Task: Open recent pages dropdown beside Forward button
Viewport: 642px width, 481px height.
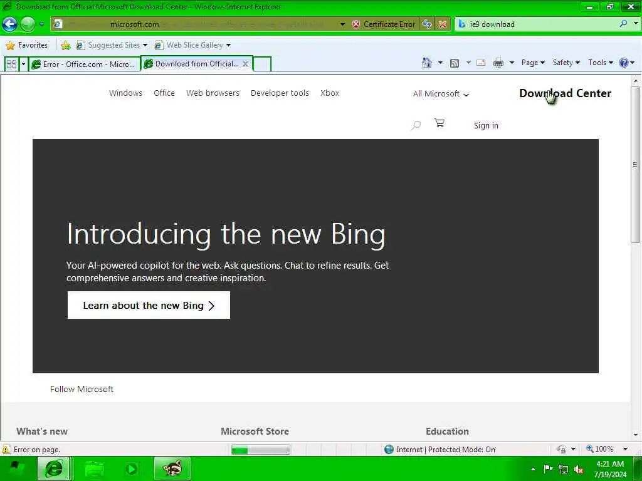Action: (42, 24)
